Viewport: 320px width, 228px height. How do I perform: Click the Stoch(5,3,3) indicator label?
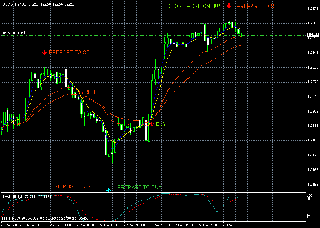pos(26,197)
